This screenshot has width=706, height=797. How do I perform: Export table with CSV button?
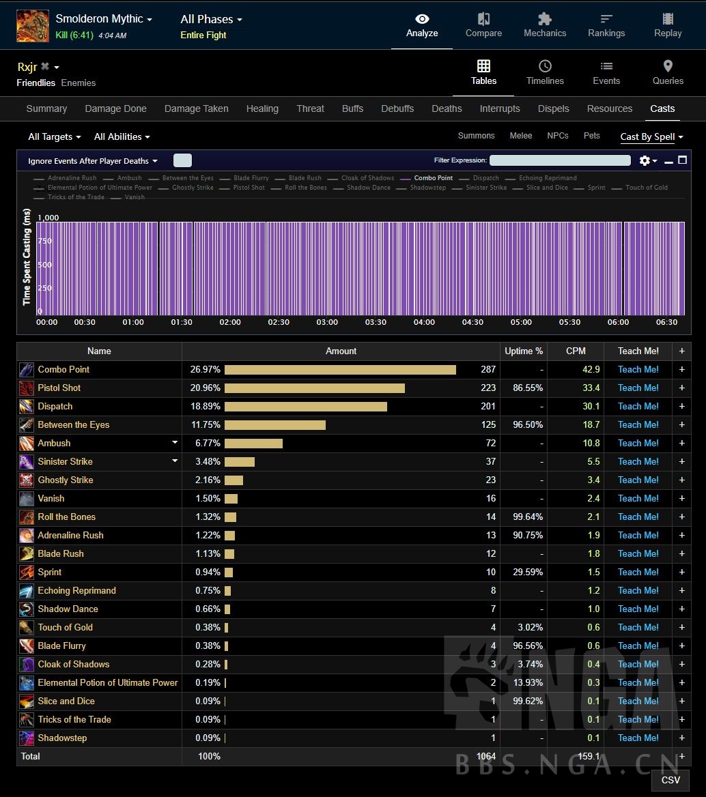click(x=670, y=780)
